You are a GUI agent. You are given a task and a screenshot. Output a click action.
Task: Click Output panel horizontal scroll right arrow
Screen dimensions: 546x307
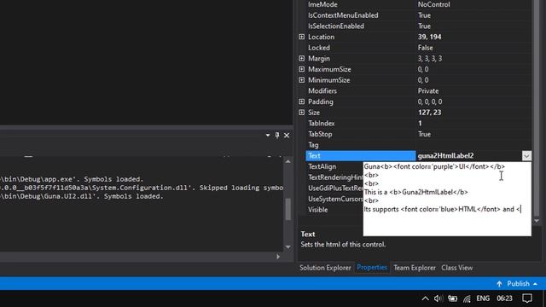point(278,257)
